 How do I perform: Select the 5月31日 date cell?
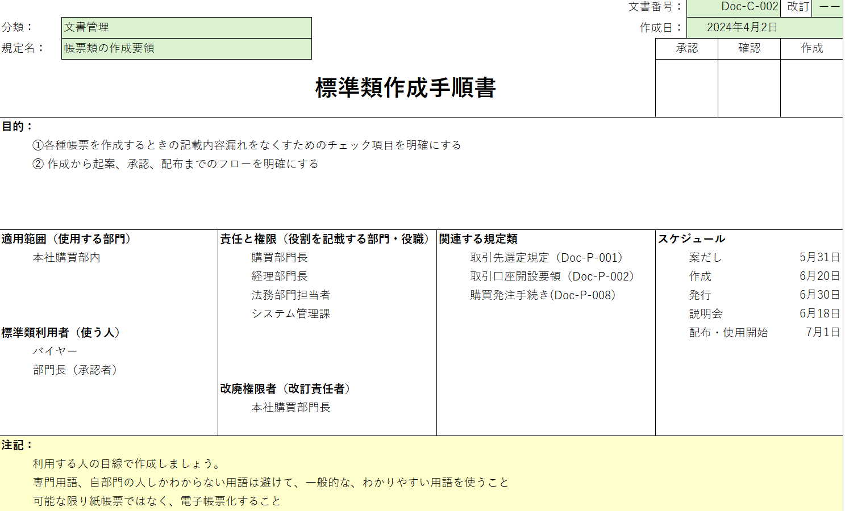tap(819, 257)
